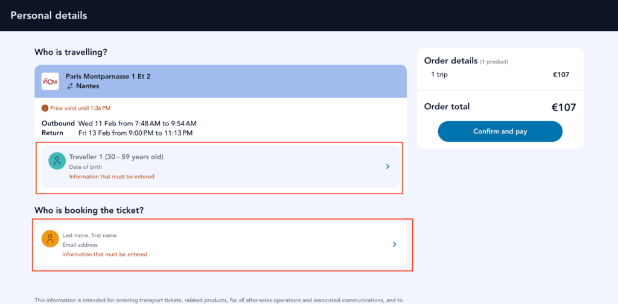Click the 'Traveller 1 (30 - 59 years old)' label

tap(116, 157)
